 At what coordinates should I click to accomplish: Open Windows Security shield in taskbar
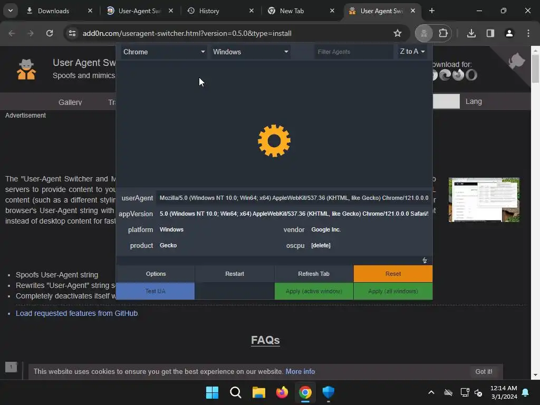pos(329,392)
